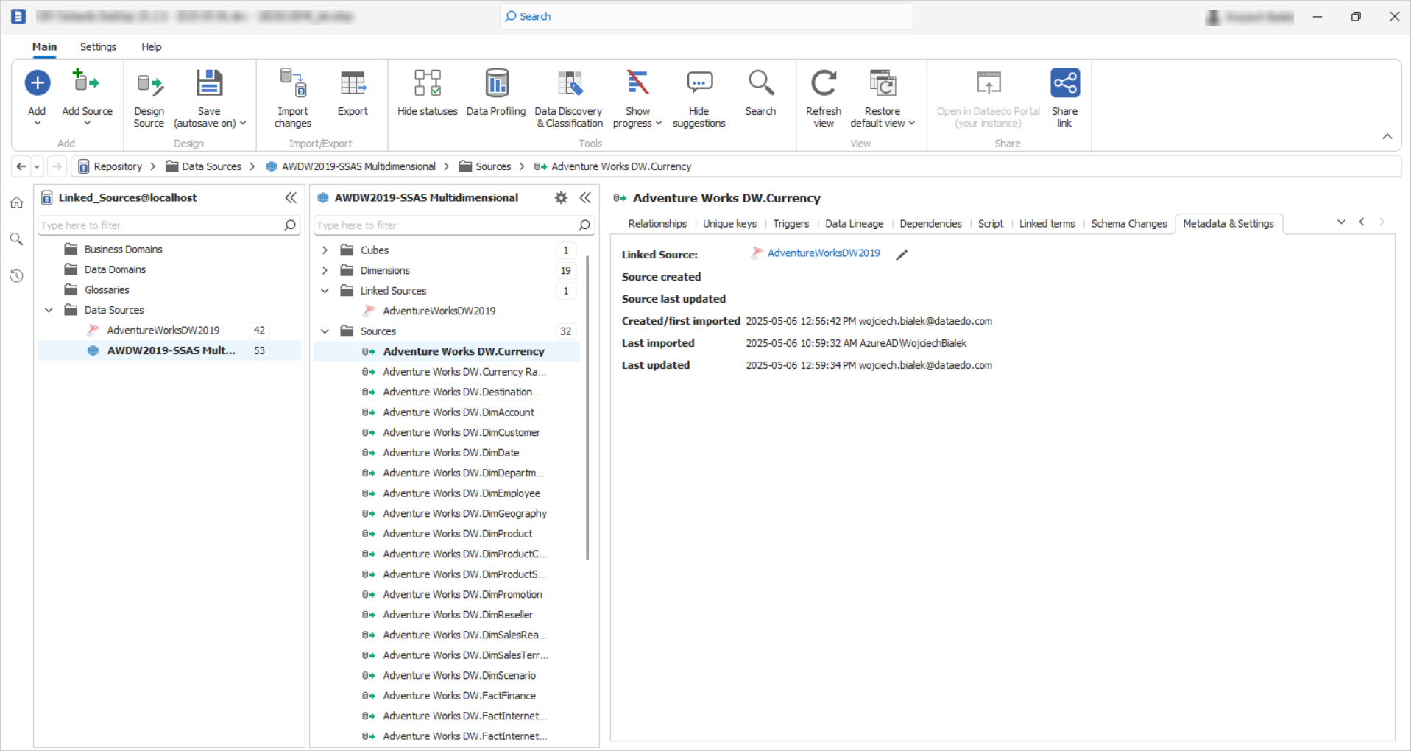Screen dimensions: 1411x751
Task: Switch to the Settings ribbon tab
Action: pyautogui.click(x=98, y=46)
